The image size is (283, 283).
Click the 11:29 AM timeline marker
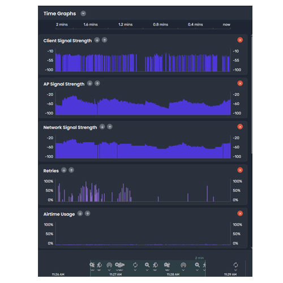tap(230, 275)
